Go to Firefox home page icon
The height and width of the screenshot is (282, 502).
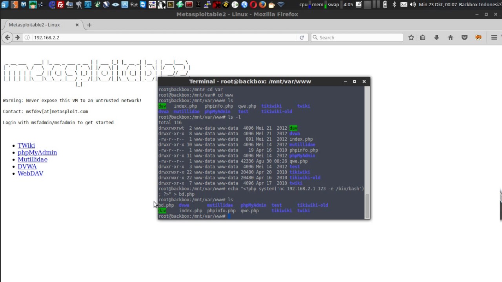(x=450, y=38)
